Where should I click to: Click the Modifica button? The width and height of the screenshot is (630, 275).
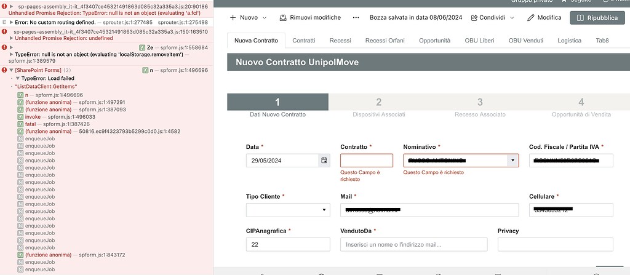[544, 18]
